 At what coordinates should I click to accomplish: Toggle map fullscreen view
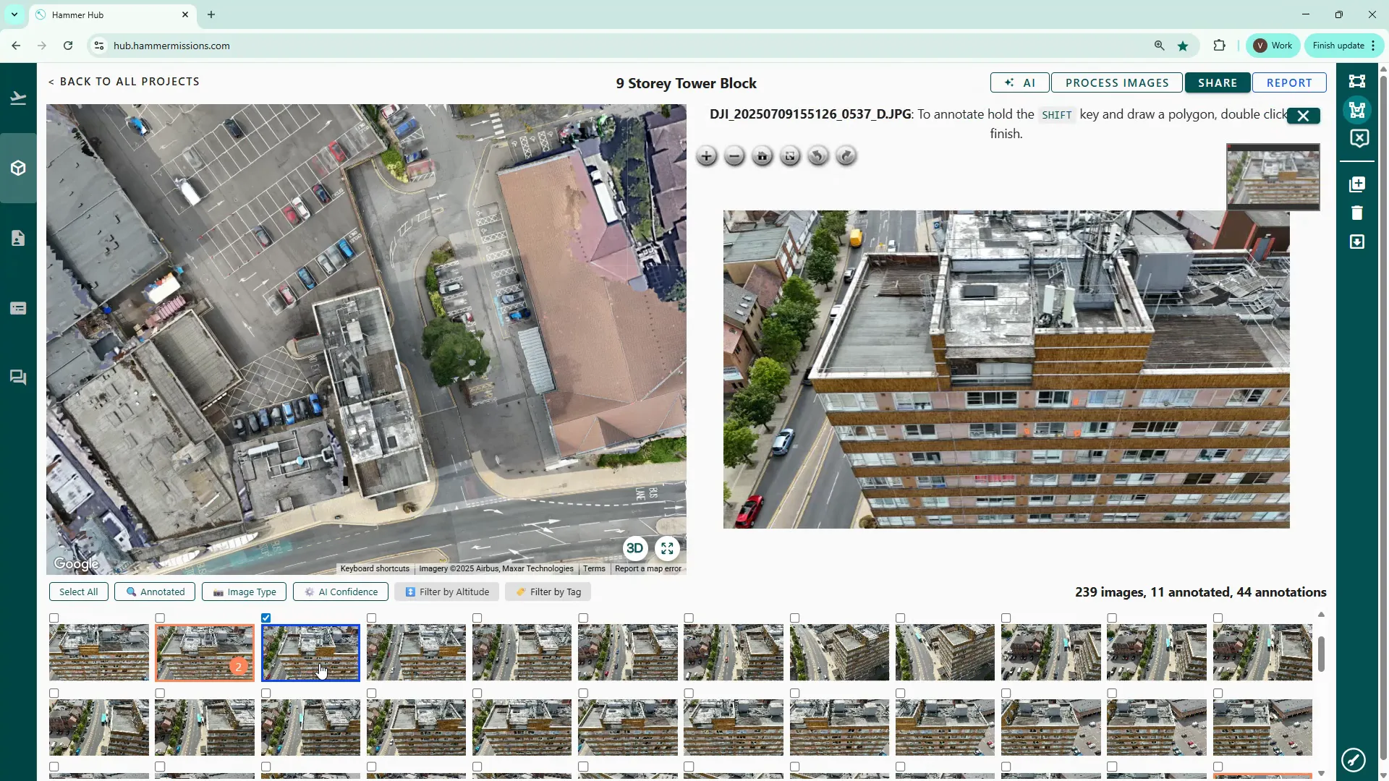click(x=667, y=548)
